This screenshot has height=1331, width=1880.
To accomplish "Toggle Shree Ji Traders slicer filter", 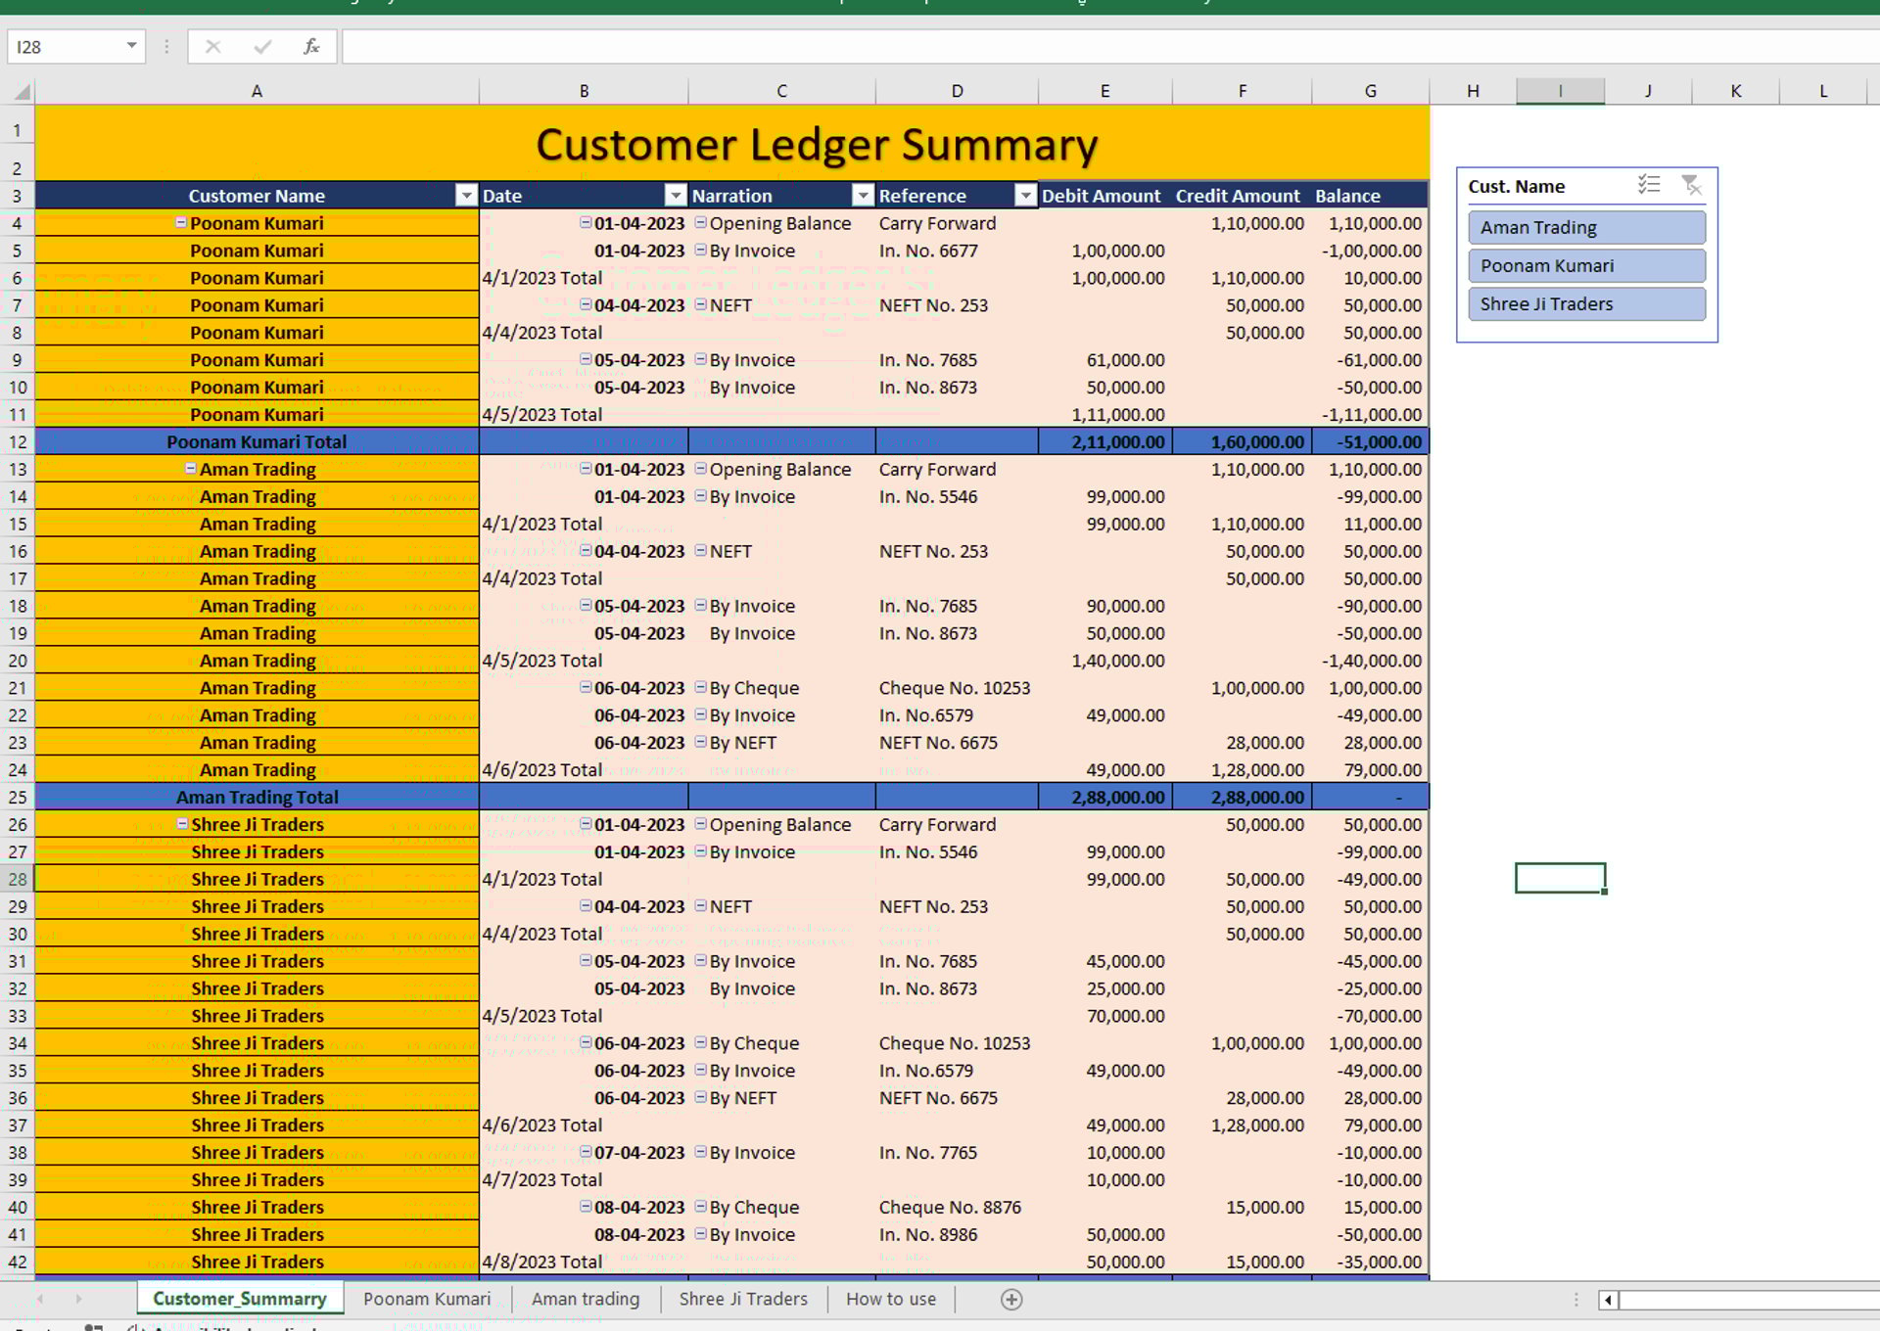I will click(x=1585, y=303).
